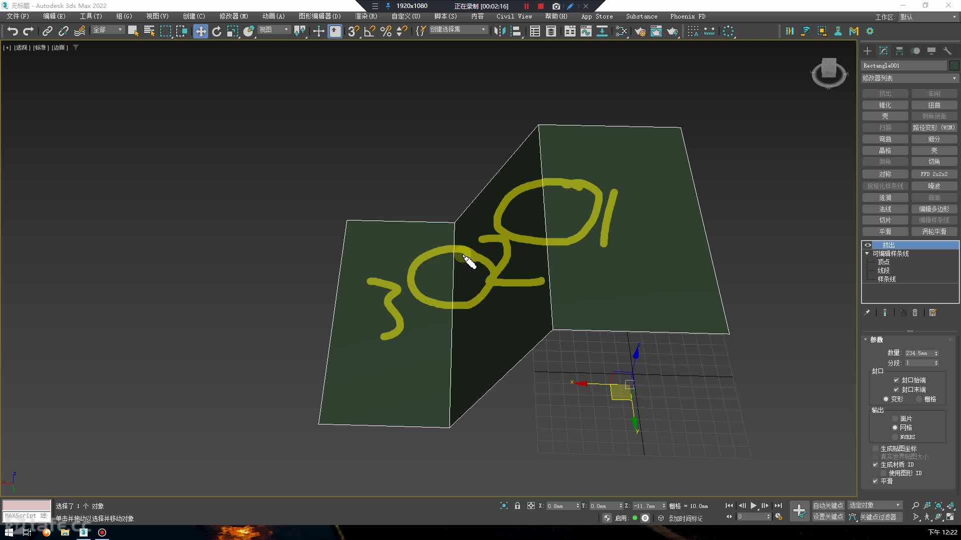961x540 pixels.
Task: Open the 修改器列表 dropdown
Action: coord(909,78)
